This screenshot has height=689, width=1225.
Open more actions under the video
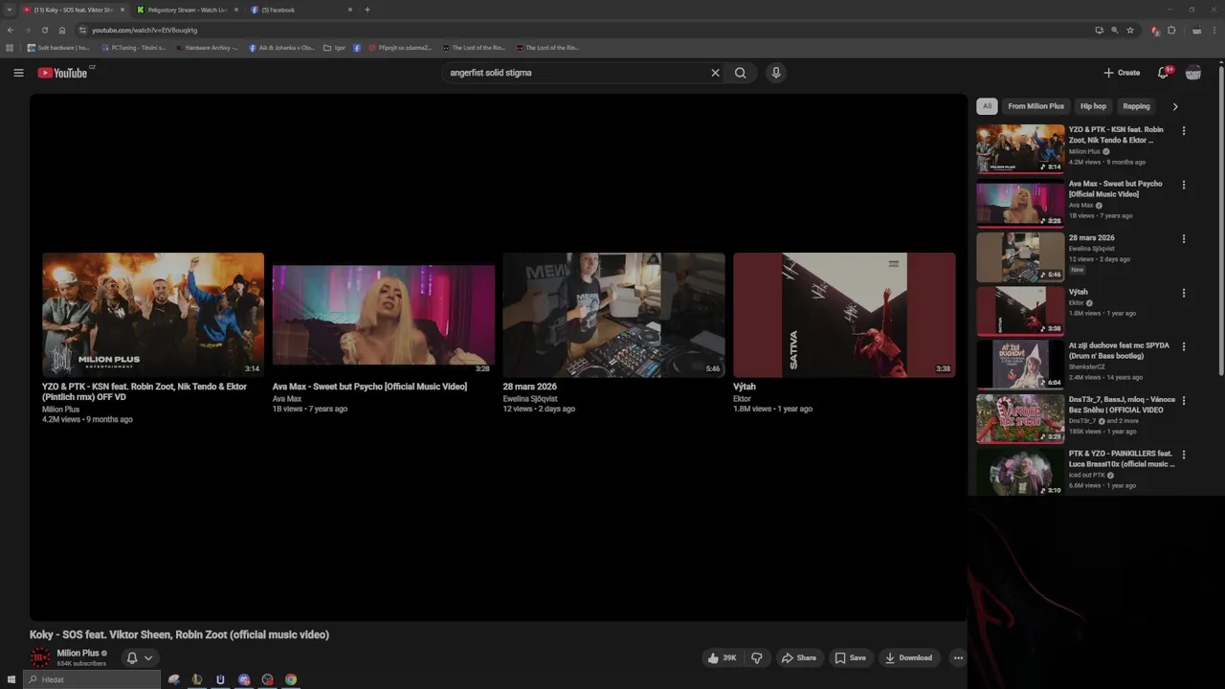(x=958, y=658)
